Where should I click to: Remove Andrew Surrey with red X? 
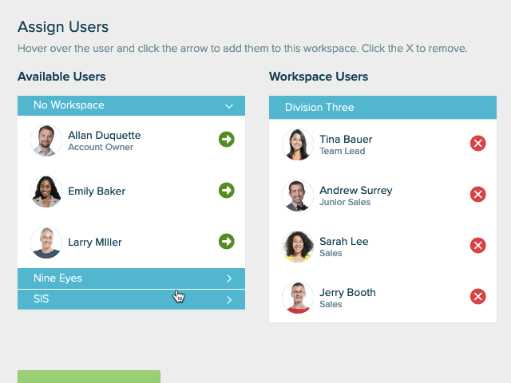(478, 195)
